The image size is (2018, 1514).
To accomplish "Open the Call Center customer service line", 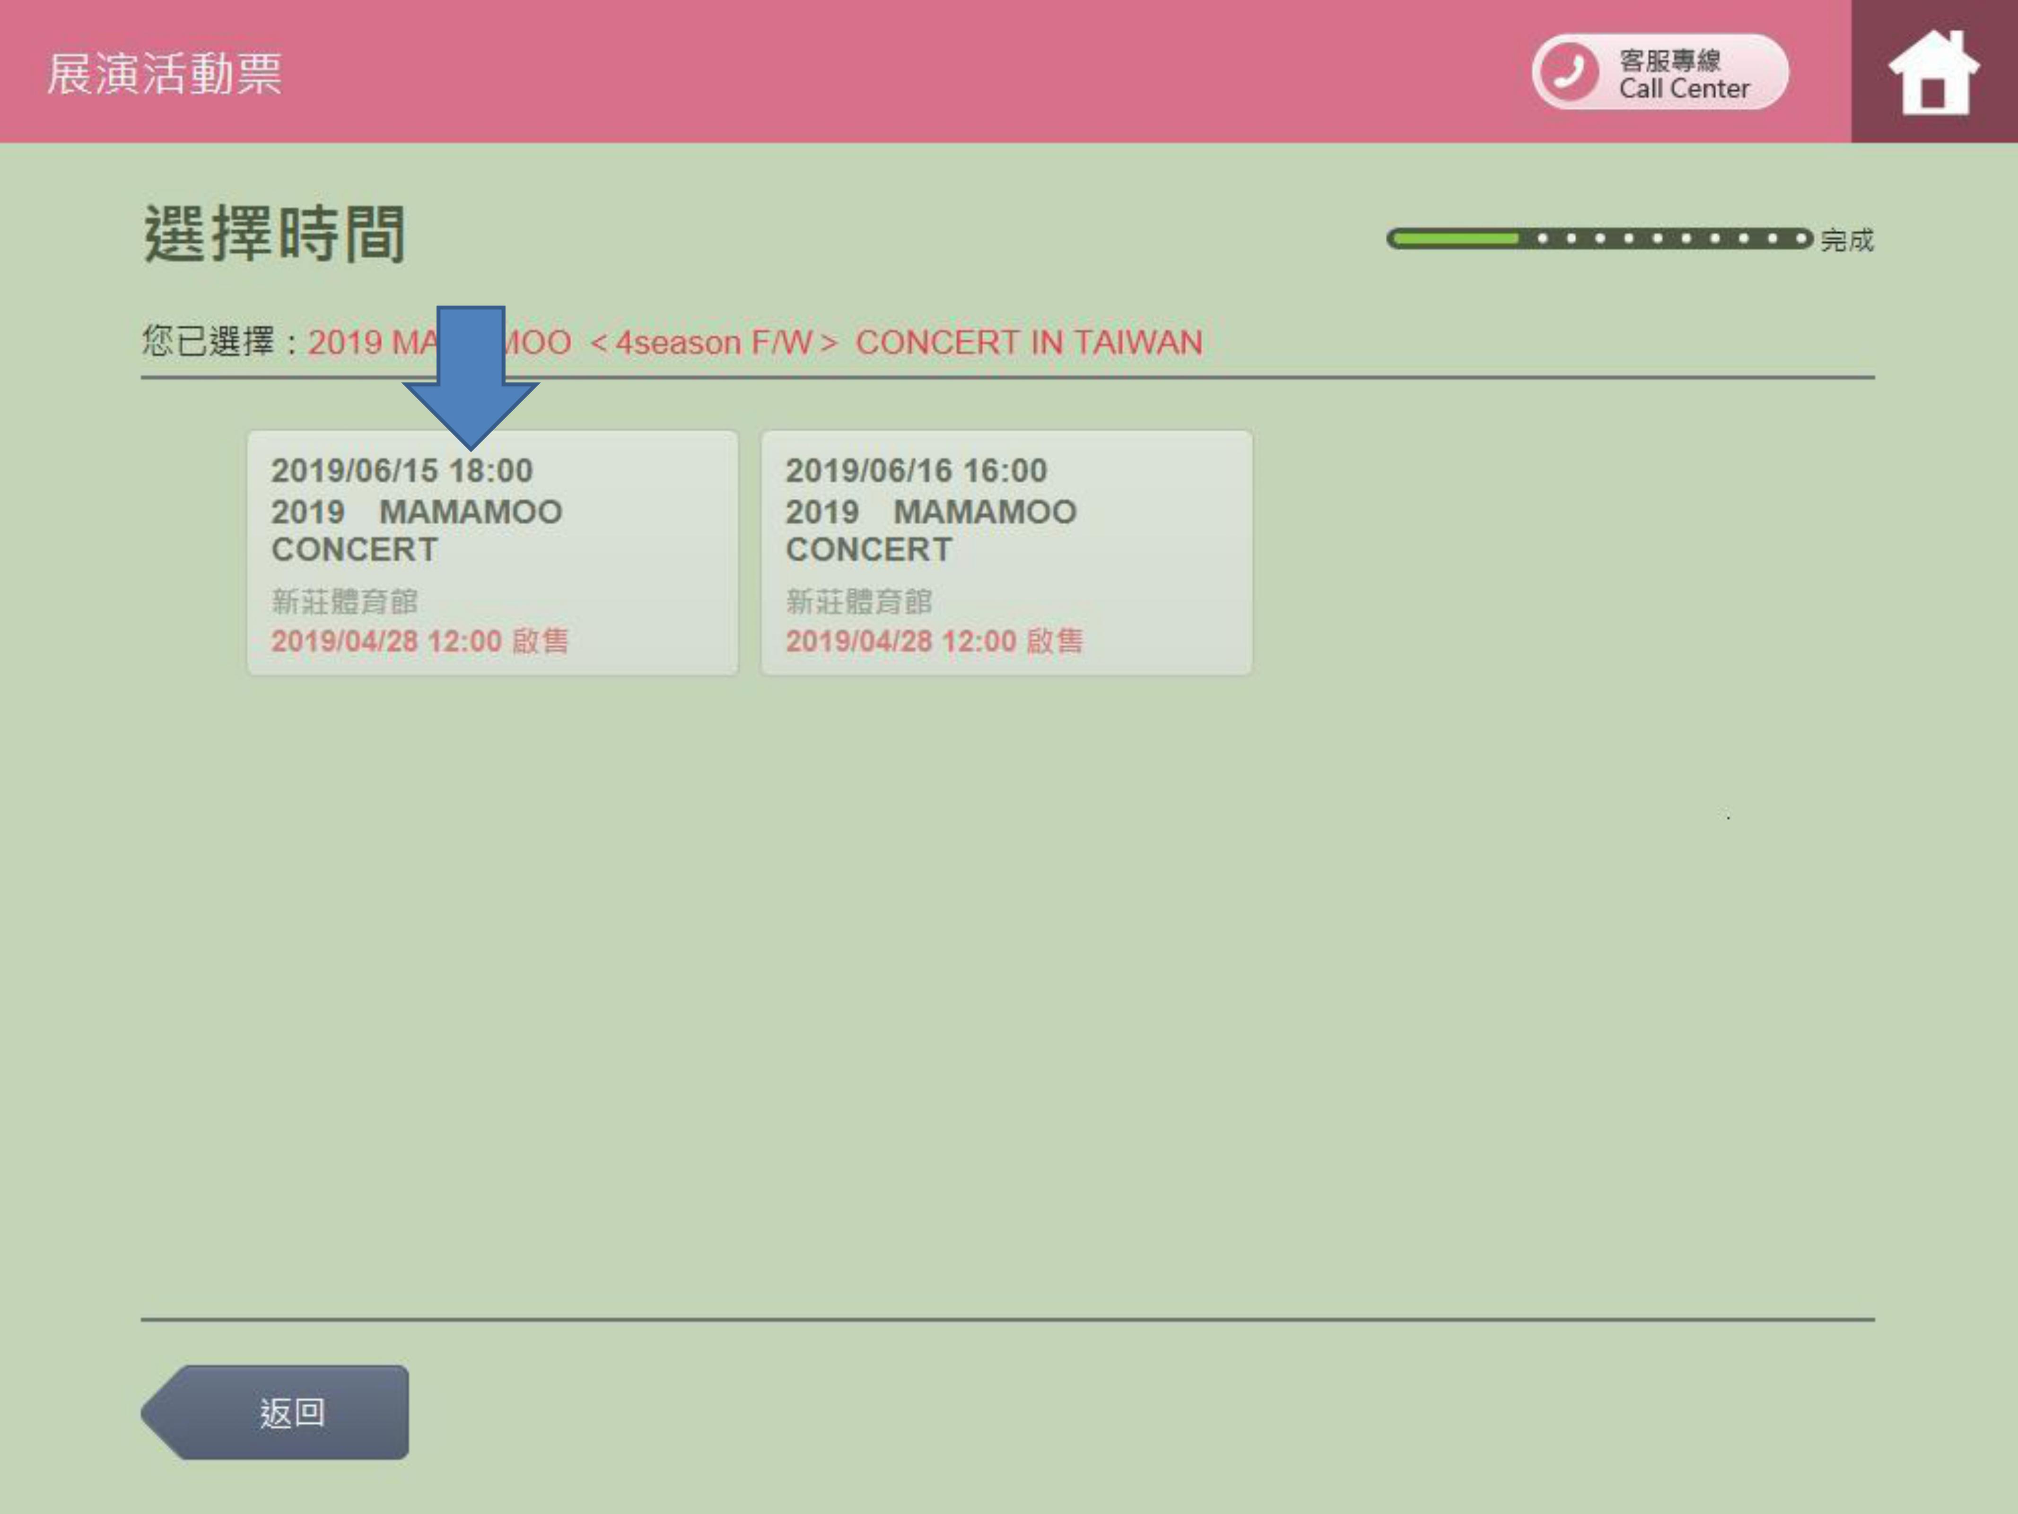I will point(1660,72).
